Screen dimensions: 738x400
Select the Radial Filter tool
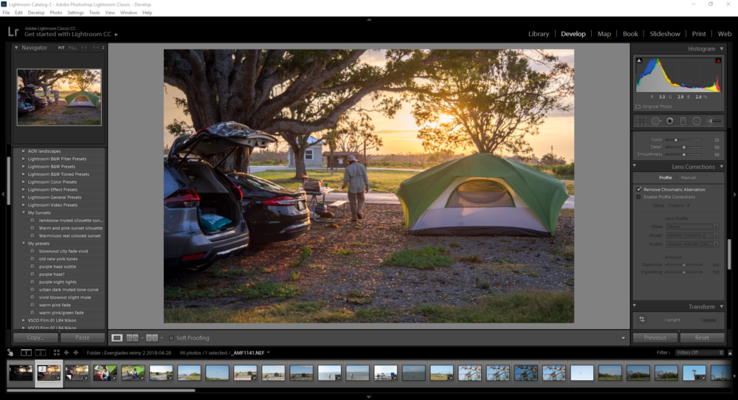(x=696, y=120)
